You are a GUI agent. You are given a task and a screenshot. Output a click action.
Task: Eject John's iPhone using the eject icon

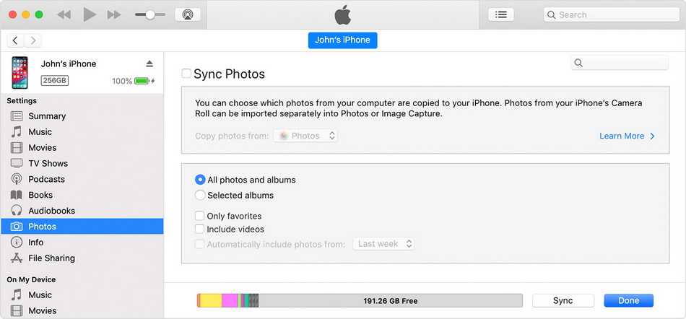(x=149, y=64)
